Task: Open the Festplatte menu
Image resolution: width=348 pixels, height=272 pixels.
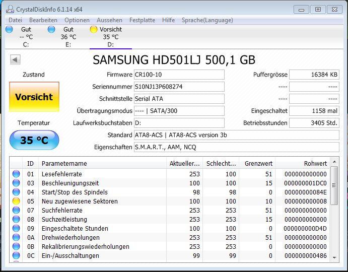Action: pos(142,20)
